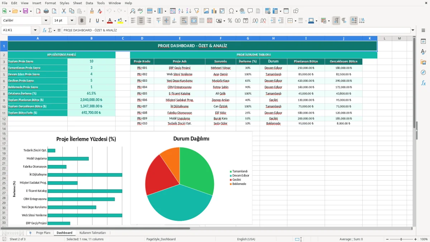Switch to the Kullanım Talimatları sheet tab
The image size is (430, 242).
tap(92, 233)
